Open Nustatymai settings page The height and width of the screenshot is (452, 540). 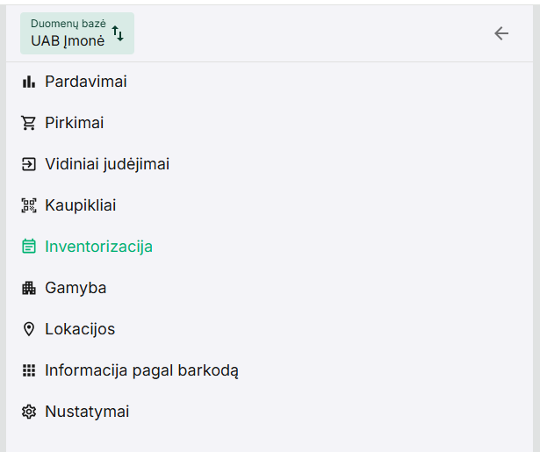87,413
